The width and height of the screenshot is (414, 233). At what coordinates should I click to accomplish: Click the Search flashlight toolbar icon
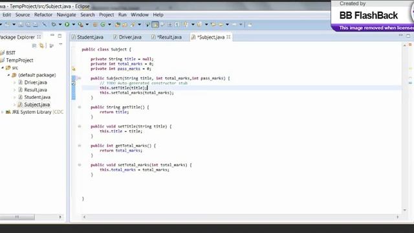tap(132, 25)
